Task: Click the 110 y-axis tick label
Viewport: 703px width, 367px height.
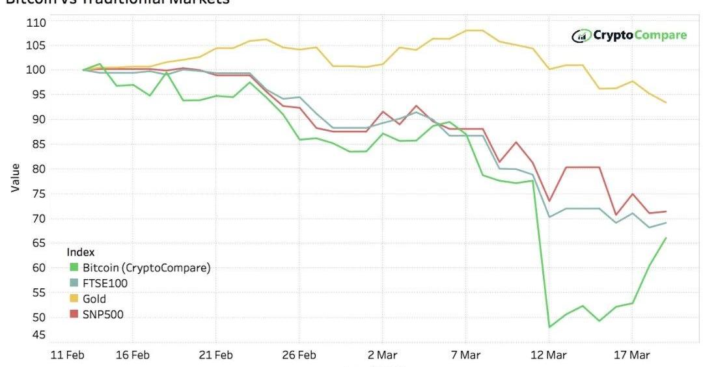Action: (x=36, y=23)
